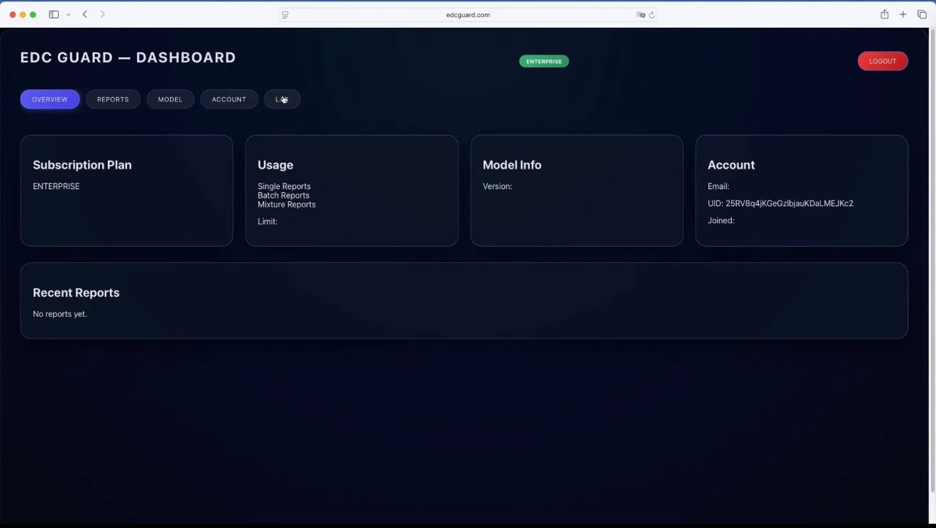Viewport: 936px width, 528px height.
Task: Click the Model Info heading
Action: pos(512,165)
